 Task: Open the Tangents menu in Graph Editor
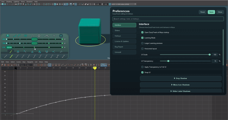pyautogui.click(x=30, y=62)
